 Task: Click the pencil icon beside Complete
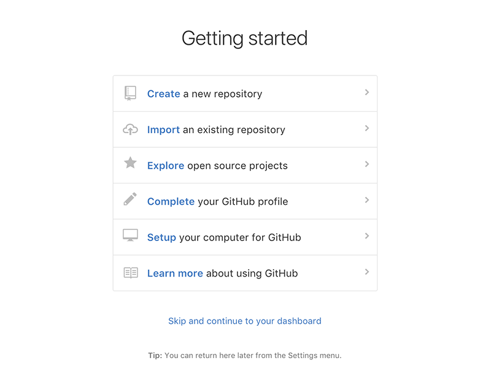point(130,199)
